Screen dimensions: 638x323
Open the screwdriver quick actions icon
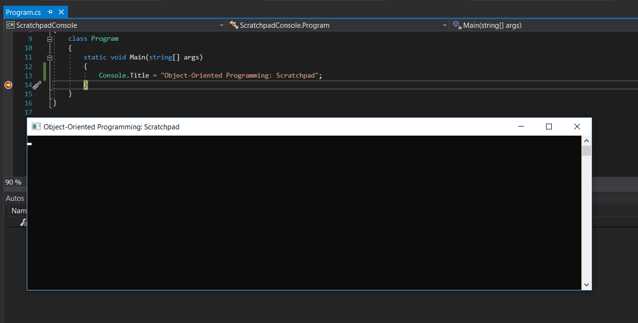tap(37, 85)
